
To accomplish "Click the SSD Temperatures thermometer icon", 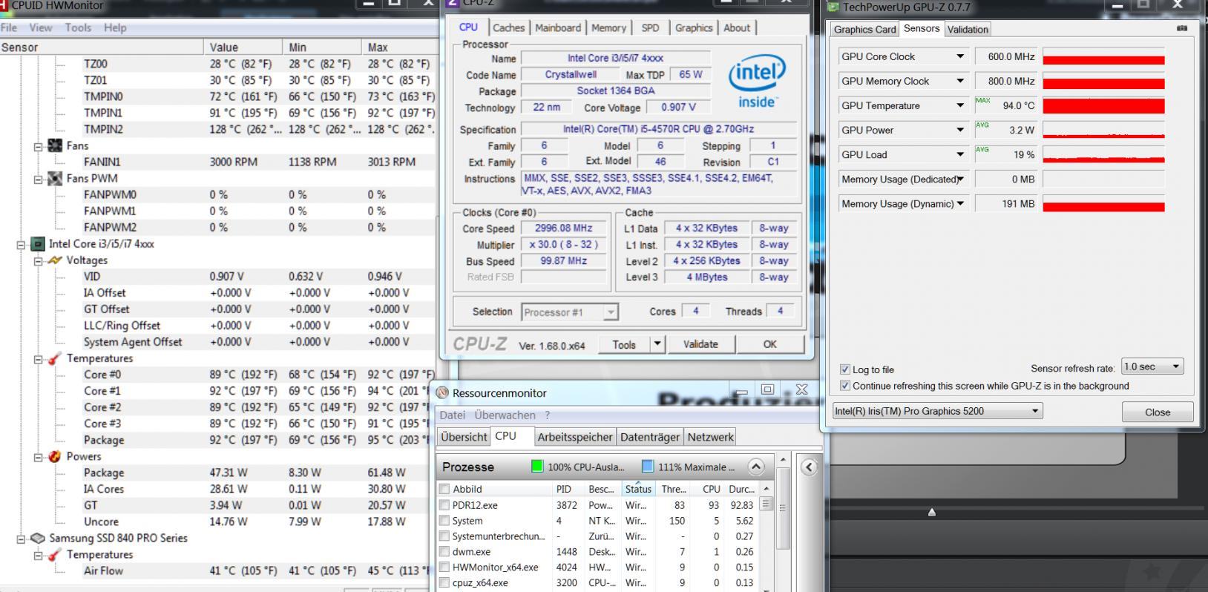I will (55, 554).
